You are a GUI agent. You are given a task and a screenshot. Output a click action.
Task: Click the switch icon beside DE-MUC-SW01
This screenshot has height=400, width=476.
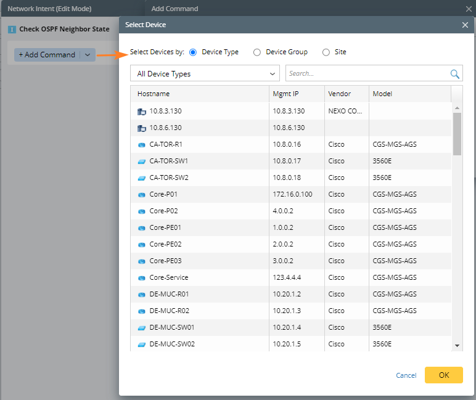[141, 327]
